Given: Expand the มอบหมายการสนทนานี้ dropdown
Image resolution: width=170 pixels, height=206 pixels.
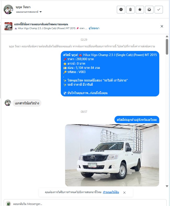Looking at the screenshot, I should click(x=29, y=12).
